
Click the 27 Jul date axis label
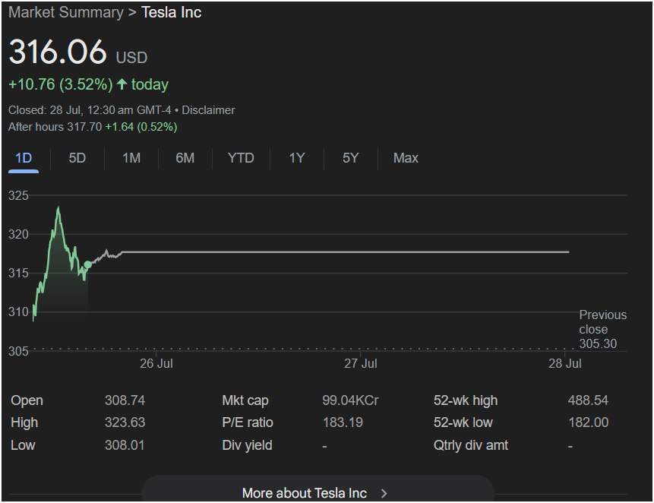(360, 363)
